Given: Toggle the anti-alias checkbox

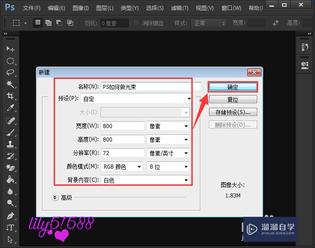Looking at the screenshot, I should (136, 23).
